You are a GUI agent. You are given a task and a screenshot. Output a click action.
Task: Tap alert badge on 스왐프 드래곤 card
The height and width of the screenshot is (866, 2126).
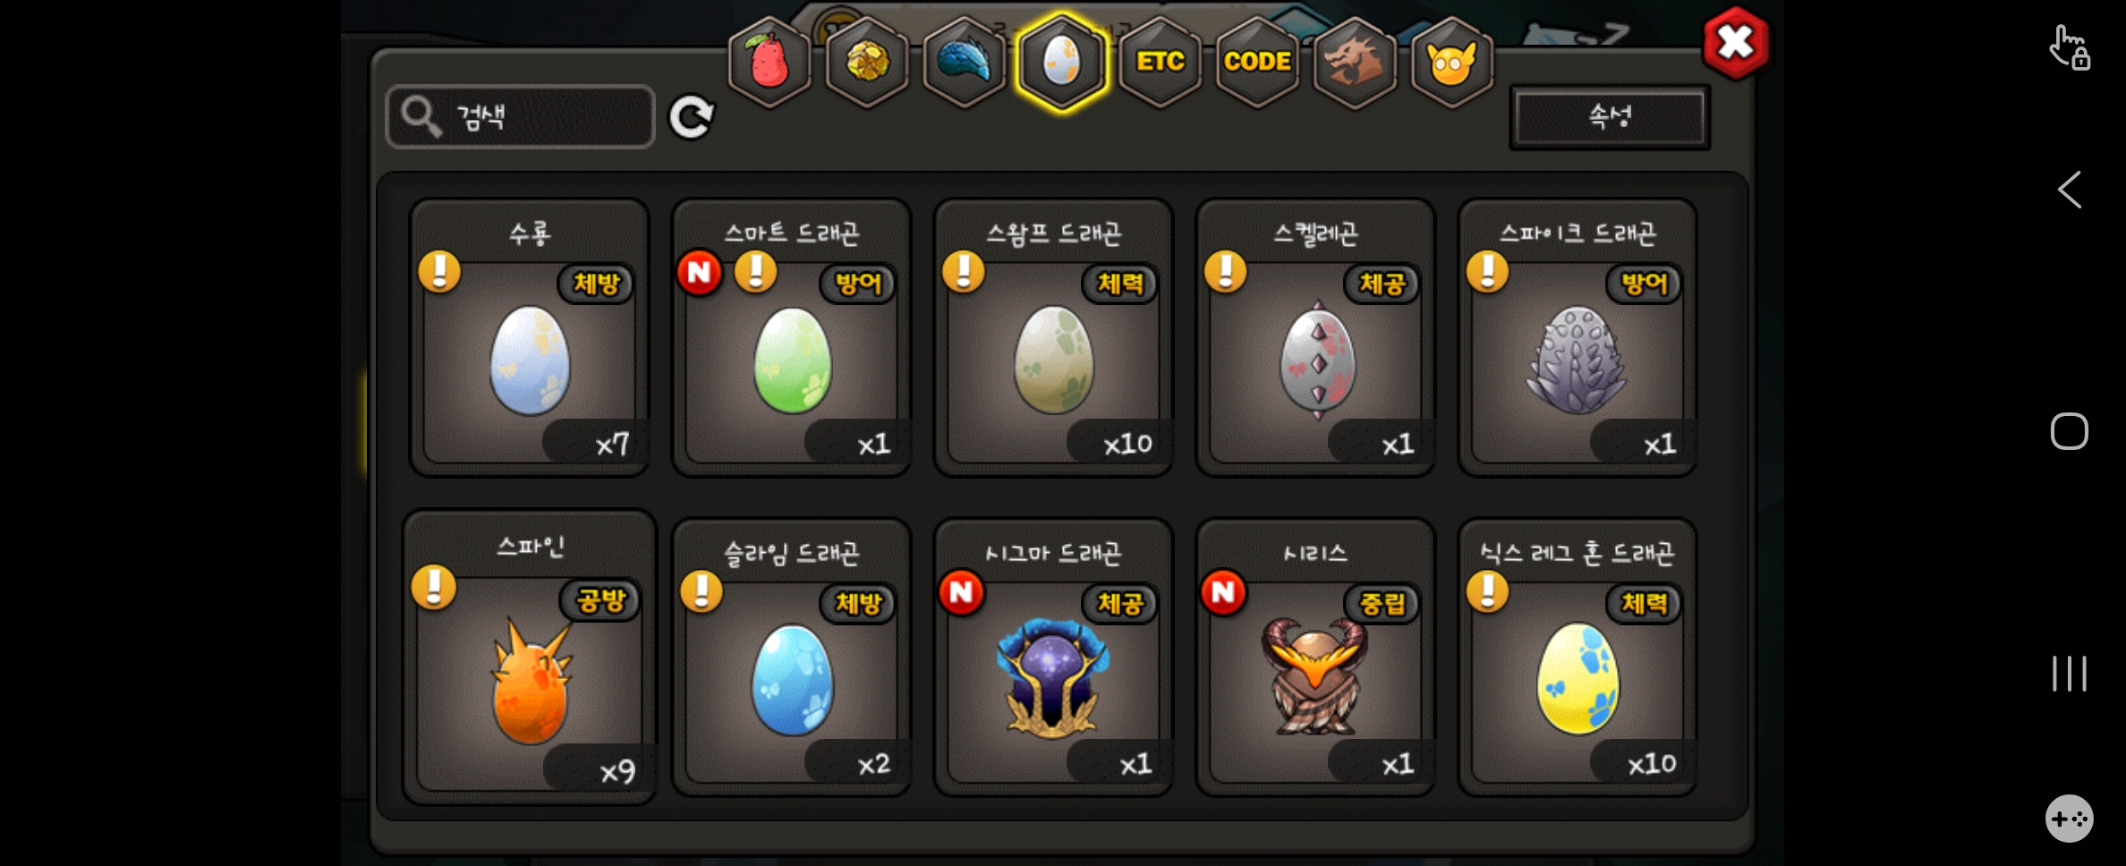[964, 271]
